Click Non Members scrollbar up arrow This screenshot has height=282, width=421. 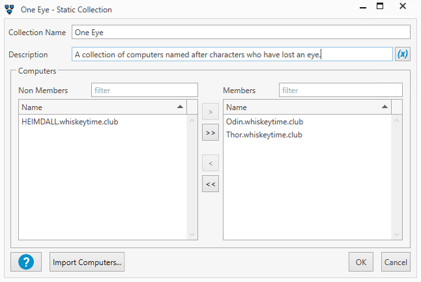point(192,120)
